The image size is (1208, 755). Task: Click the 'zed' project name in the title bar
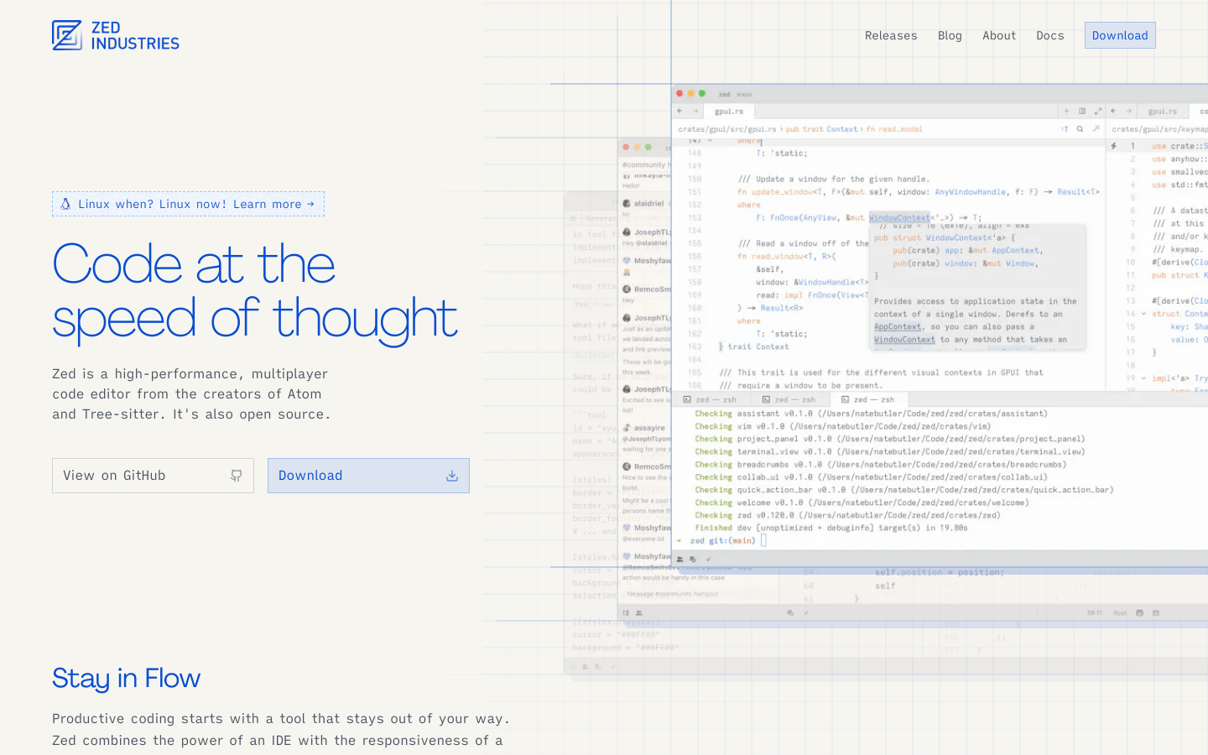(725, 94)
